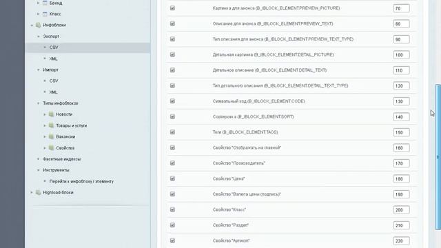Screen dimensions: 441x248
Task: Collapse the Инфоблоки tree node
Action: [32, 25]
